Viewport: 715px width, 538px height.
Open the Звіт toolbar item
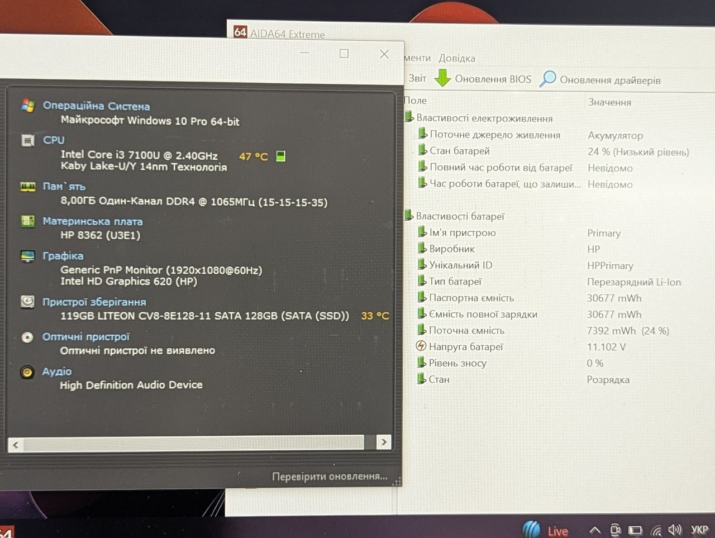(x=417, y=78)
